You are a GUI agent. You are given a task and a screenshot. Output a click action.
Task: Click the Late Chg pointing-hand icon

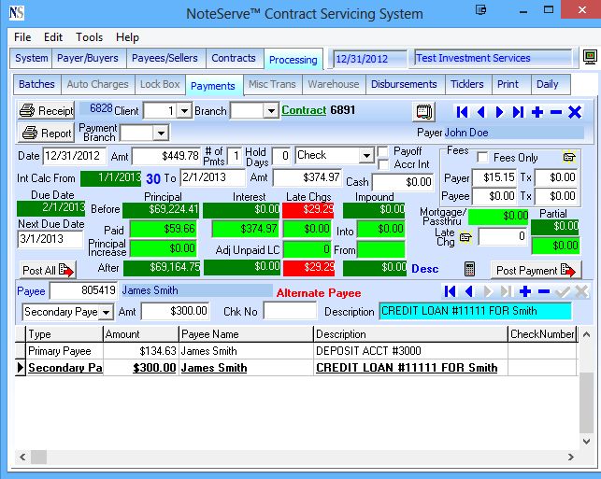click(465, 237)
